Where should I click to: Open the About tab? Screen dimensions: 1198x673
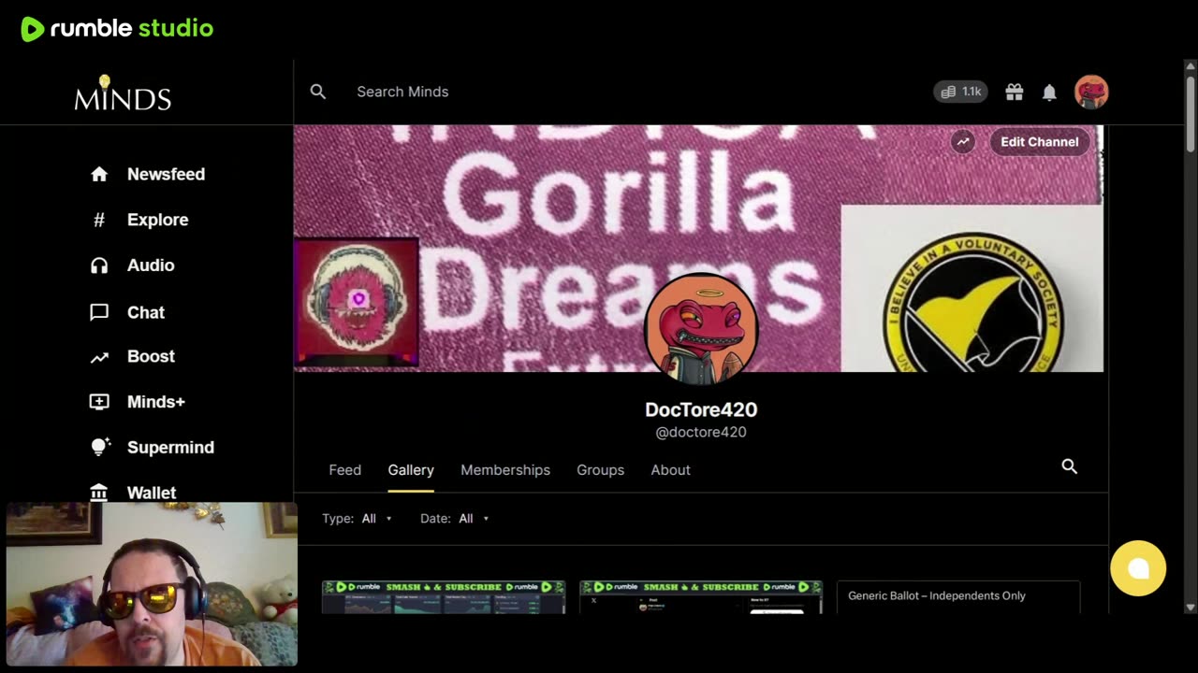coord(670,470)
